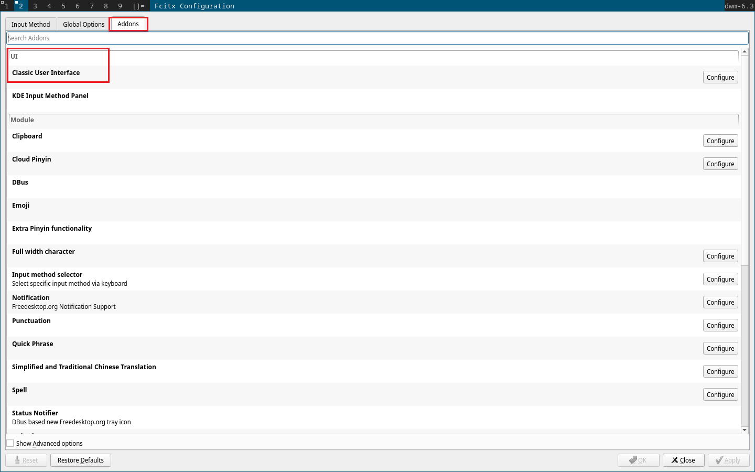Switch to dwm workspace tag 5
The height and width of the screenshot is (472, 755).
point(63,6)
